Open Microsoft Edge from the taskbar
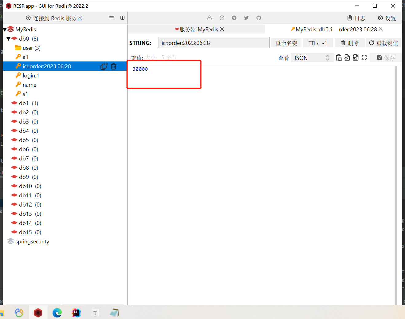This screenshot has width=405, height=319. click(x=57, y=313)
